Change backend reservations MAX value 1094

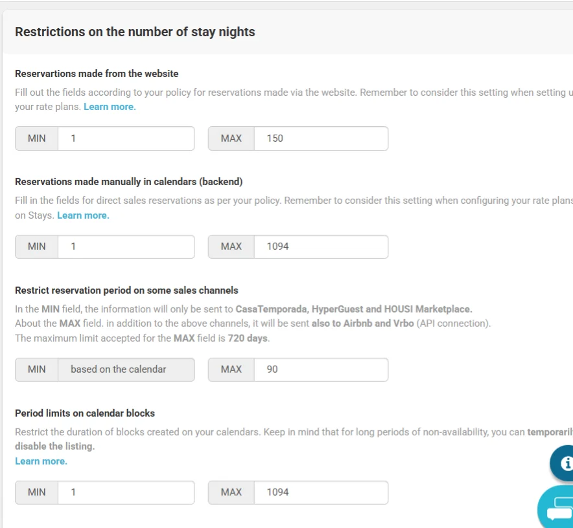pyautogui.click(x=321, y=247)
